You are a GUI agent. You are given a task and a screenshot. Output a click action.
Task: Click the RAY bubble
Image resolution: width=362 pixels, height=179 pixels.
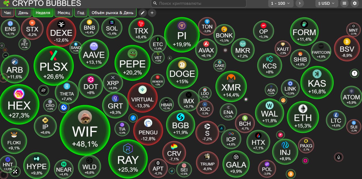pos(128,159)
